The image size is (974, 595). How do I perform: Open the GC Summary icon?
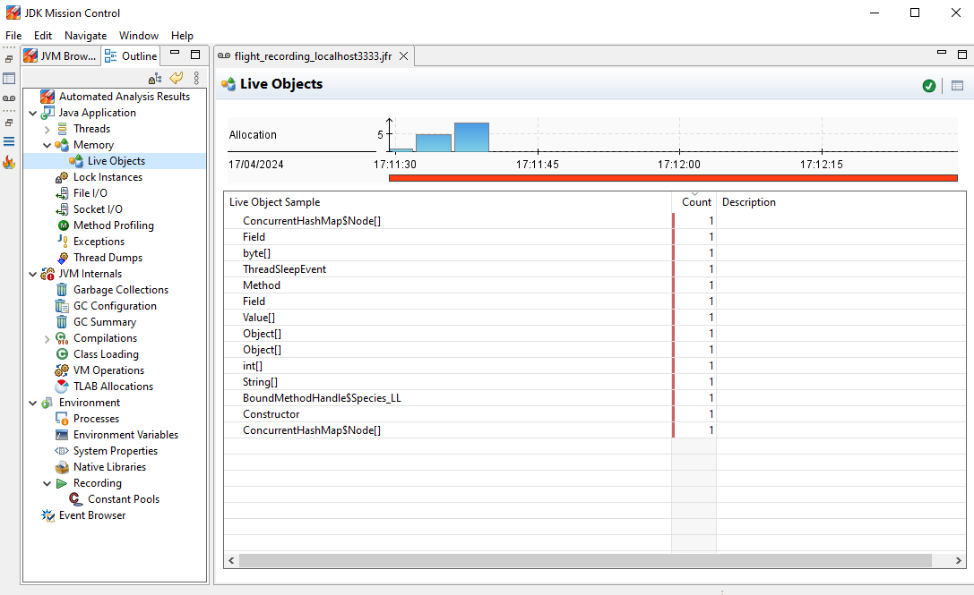[x=62, y=322]
